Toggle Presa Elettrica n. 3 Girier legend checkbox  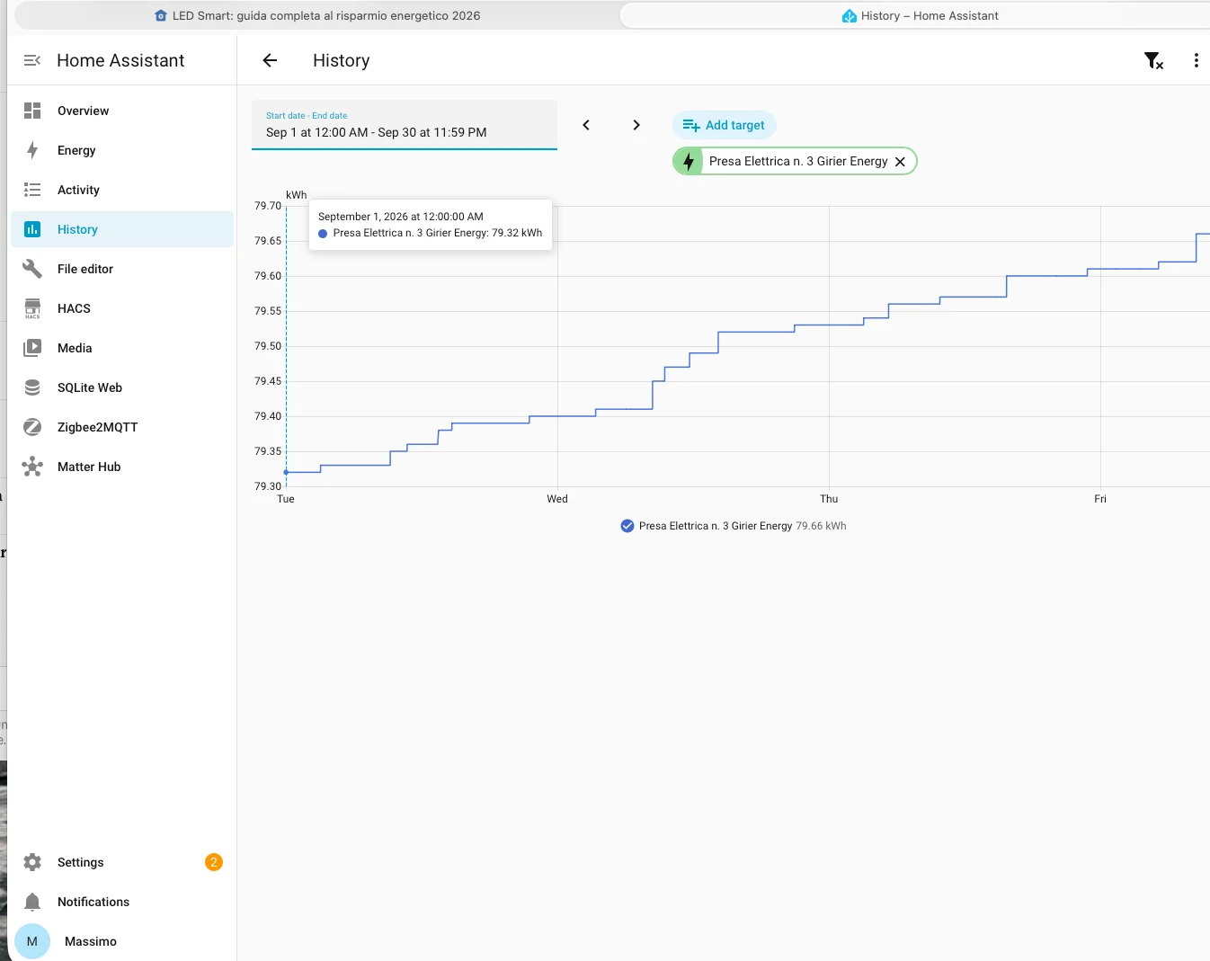[627, 526]
